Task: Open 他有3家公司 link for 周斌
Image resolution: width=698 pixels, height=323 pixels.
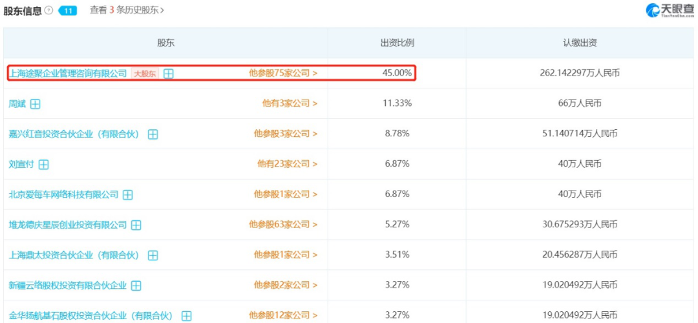Action: click(290, 103)
